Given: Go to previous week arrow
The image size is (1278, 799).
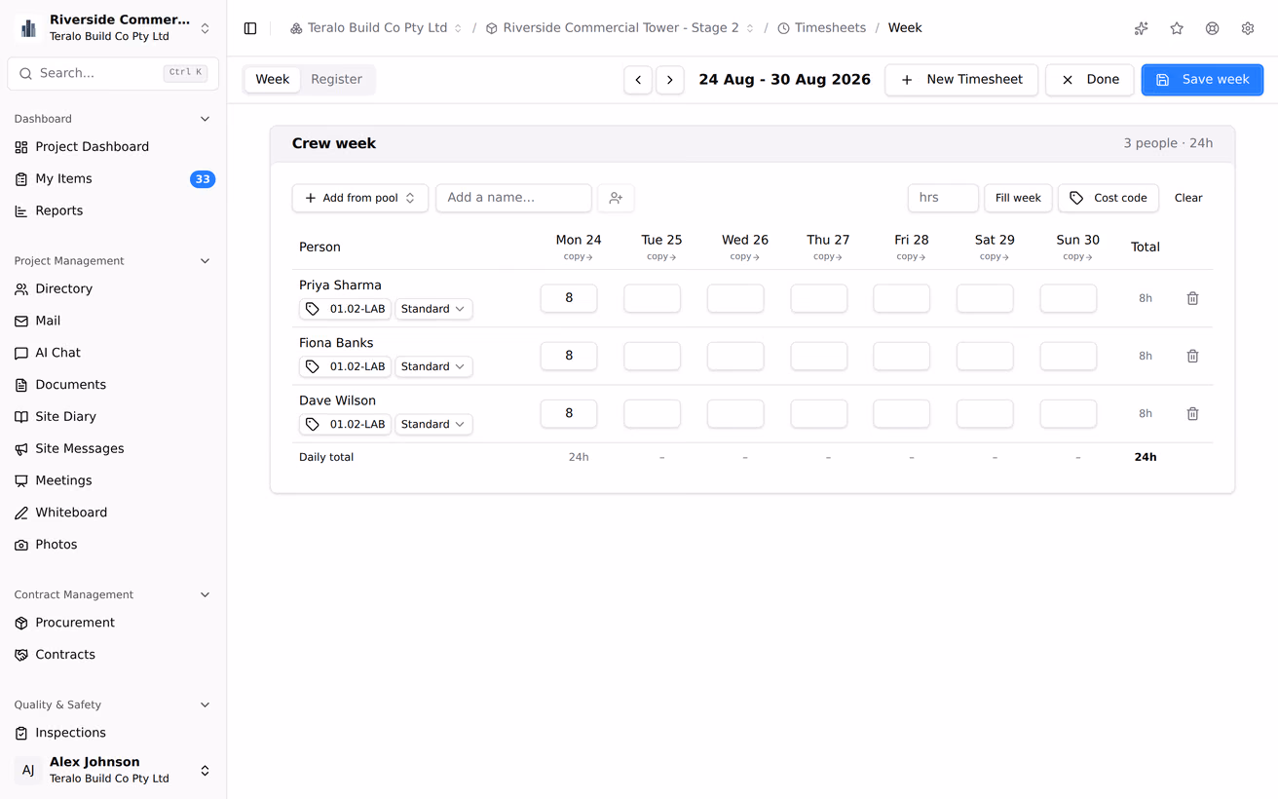Looking at the screenshot, I should (x=638, y=80).
